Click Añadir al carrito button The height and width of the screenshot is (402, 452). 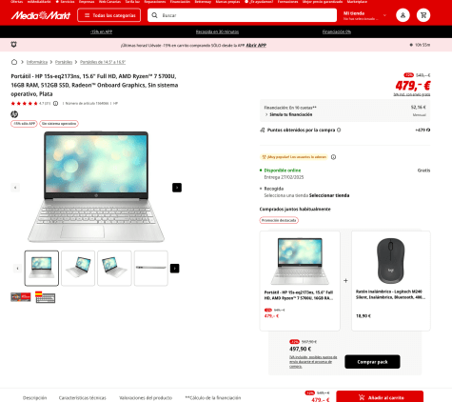(x=380, y=397)
